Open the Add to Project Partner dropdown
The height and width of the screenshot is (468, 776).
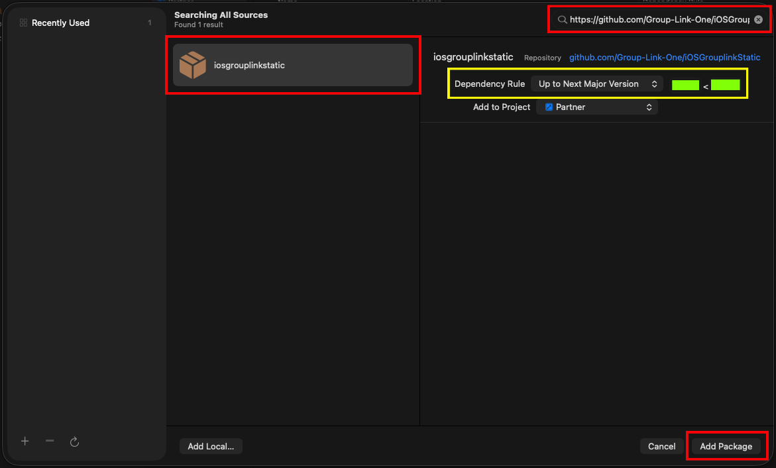click(597, 107)
